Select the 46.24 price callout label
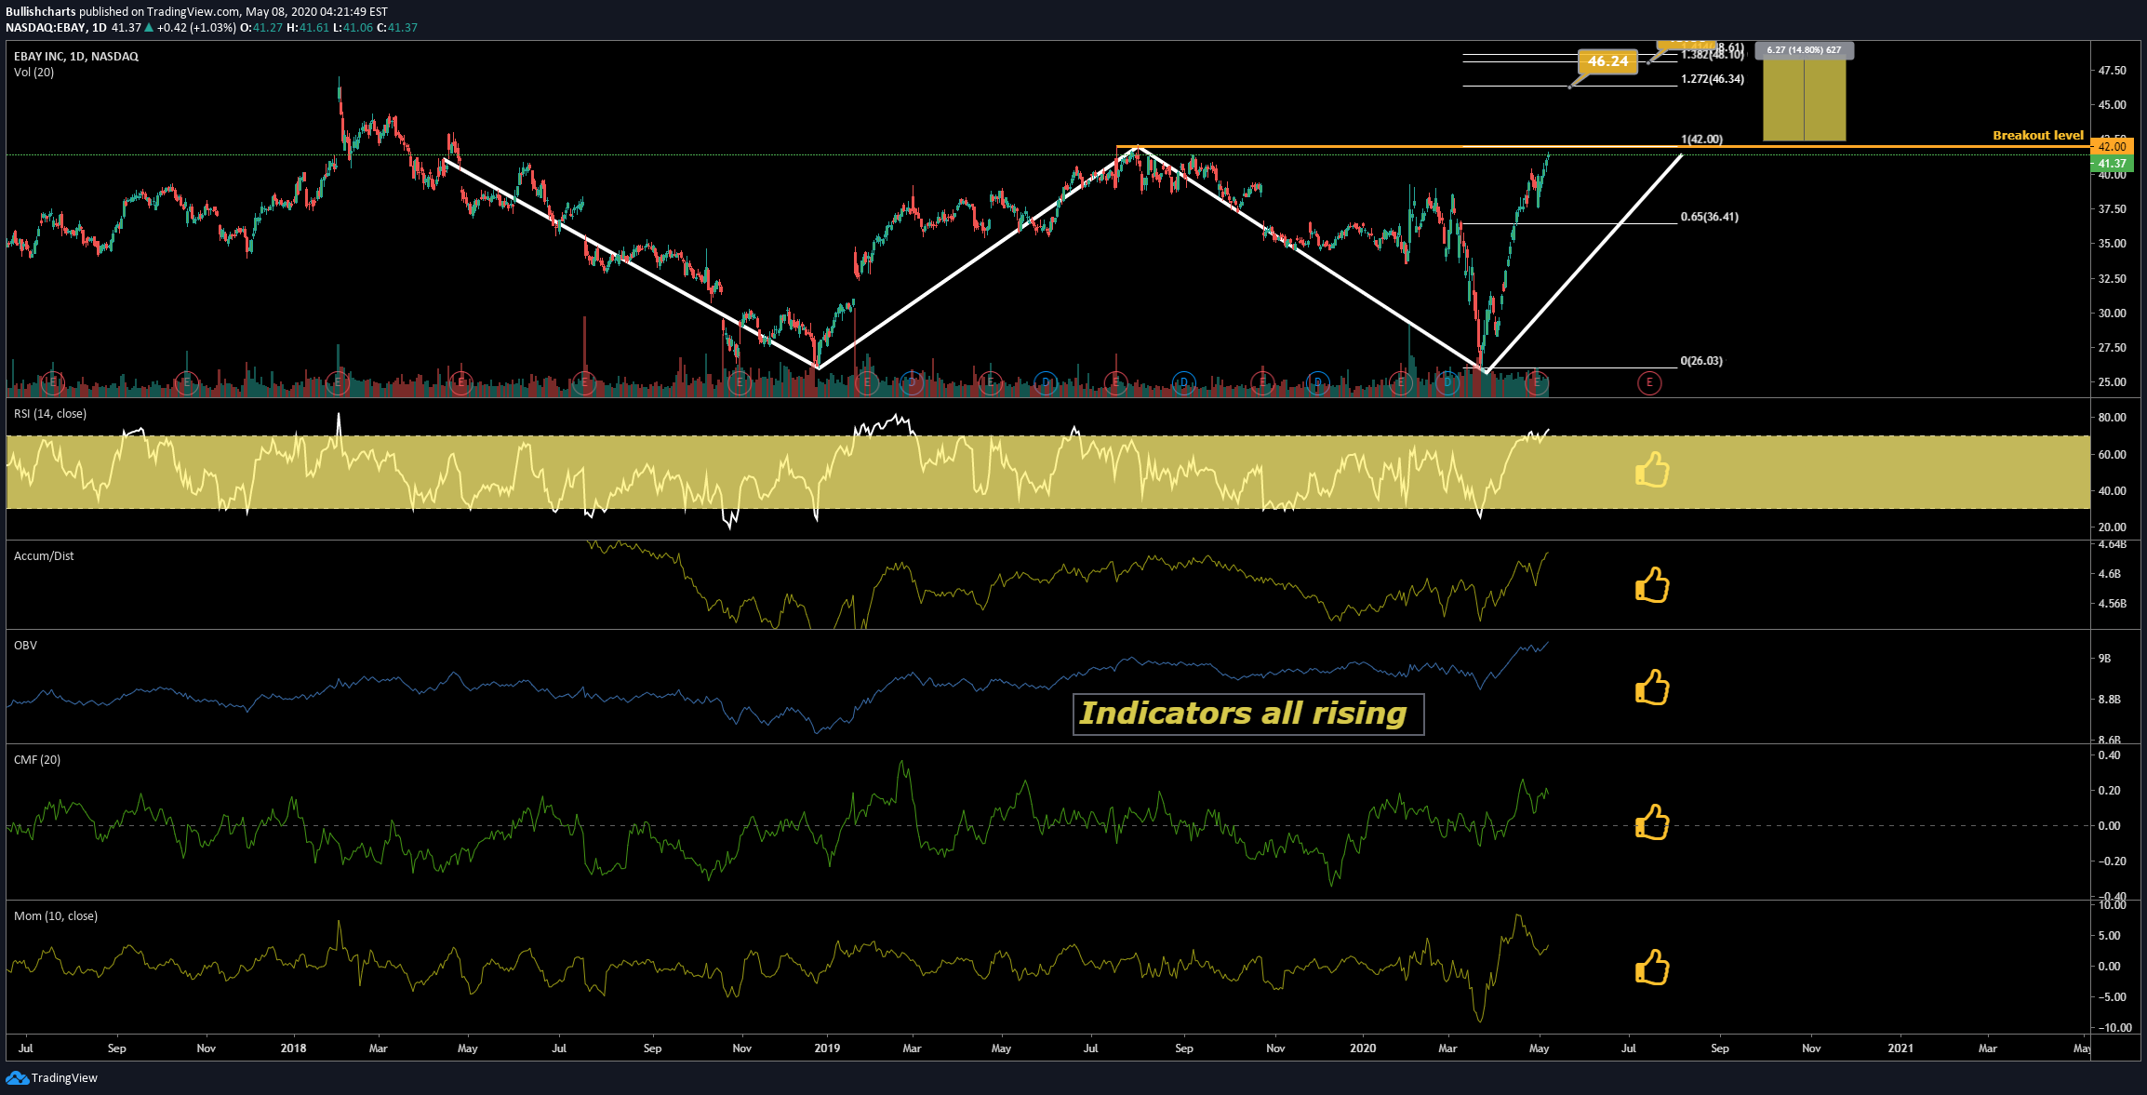The width and height of the screenshot is (2147, 1095). point(1607,61)
